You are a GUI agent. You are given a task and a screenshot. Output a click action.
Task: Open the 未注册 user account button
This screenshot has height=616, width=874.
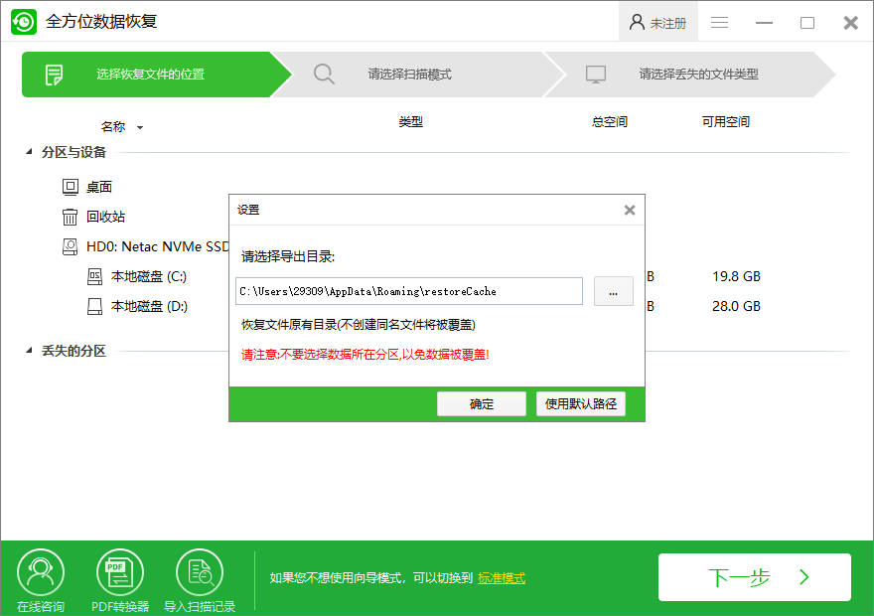point(657,22)
